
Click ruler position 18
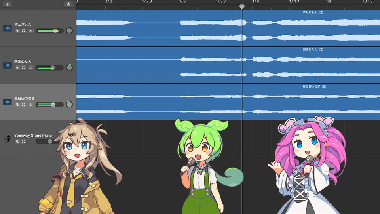point(329,2)
